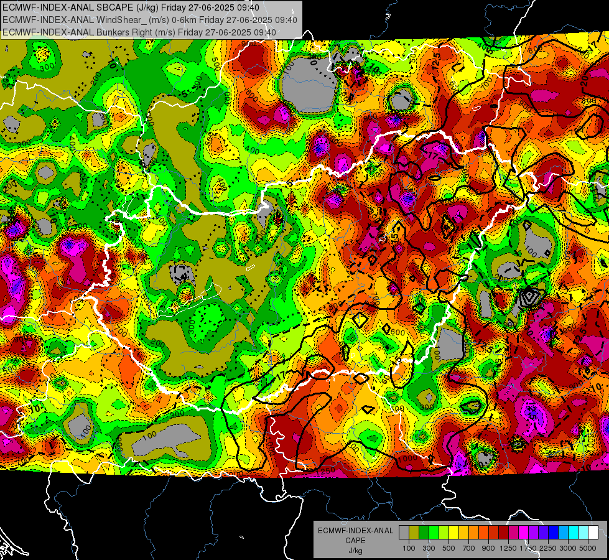609x560 pixels.
Task: Click the 700 label on legend scale
Action: (x=469, y=548)
